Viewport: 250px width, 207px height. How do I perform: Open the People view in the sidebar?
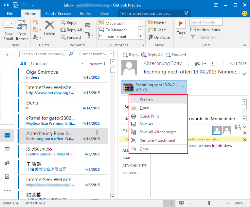pyautogui.click(x=7, y=163)
